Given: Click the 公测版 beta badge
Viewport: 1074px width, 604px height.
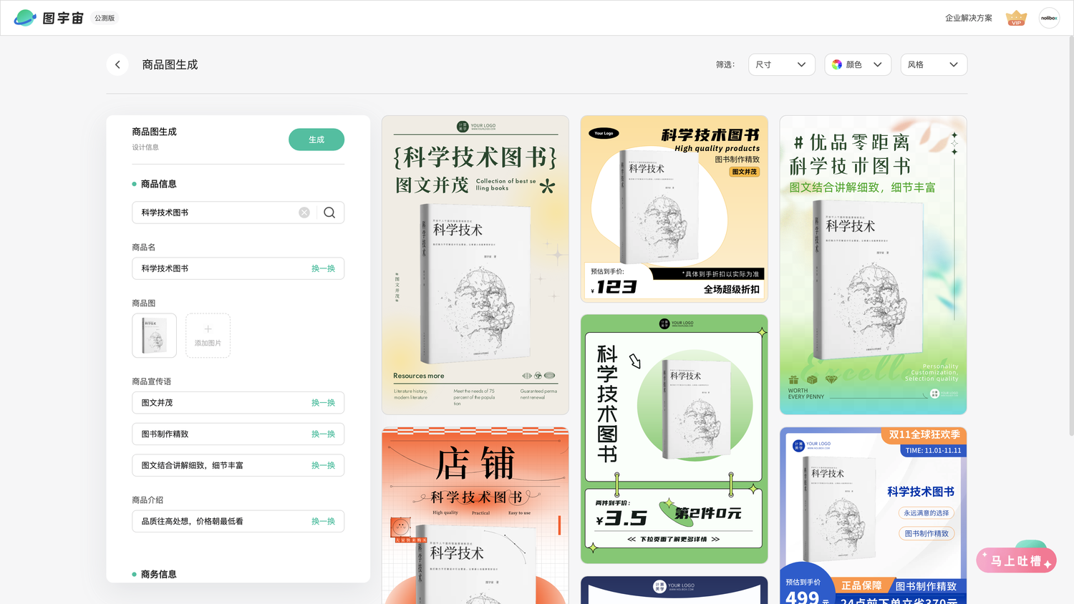Looking at the screenshot, I should pos(105,18).
